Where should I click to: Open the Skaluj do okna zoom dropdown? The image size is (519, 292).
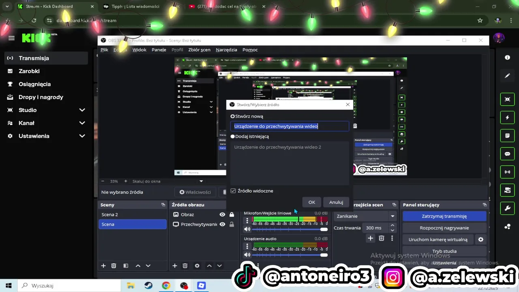click(x=201, y=181)
